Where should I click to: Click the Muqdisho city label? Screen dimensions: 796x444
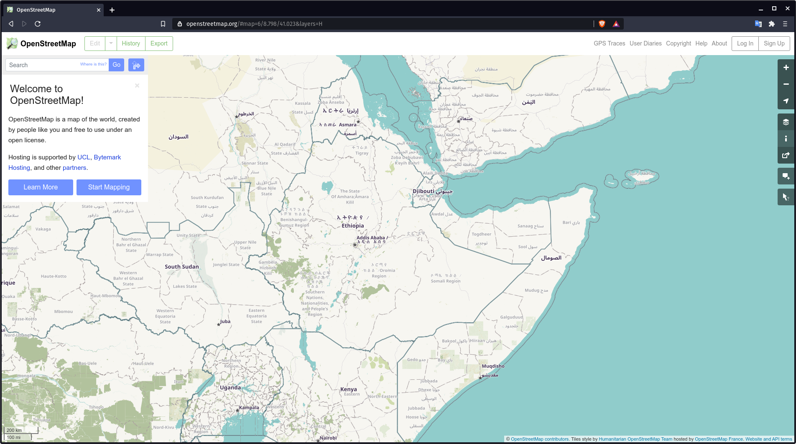[493, 366]
